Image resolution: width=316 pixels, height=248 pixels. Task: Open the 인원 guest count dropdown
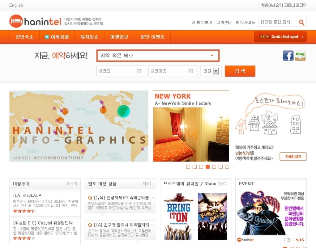[x=216, y=71]
